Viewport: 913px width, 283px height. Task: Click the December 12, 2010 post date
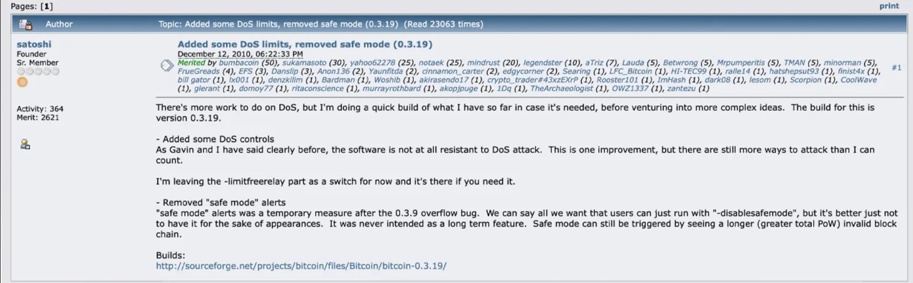click(x=240, y=54)
